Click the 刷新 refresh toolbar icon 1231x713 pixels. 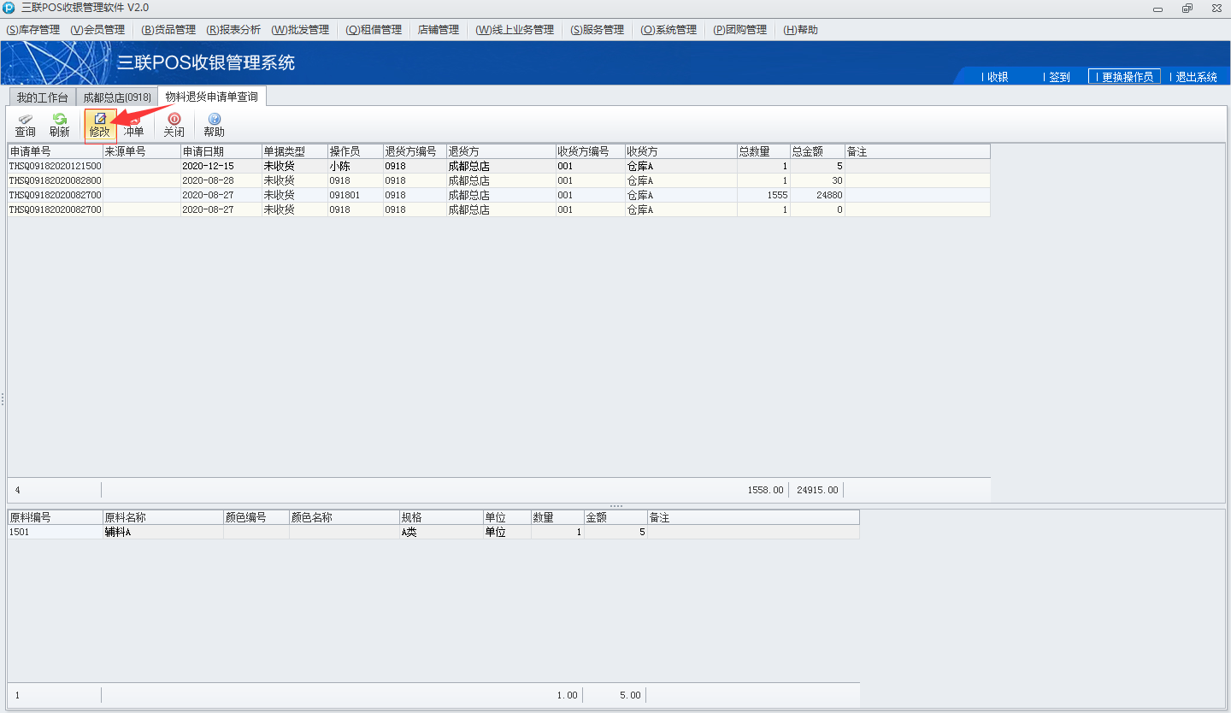(x=59, y=126)
